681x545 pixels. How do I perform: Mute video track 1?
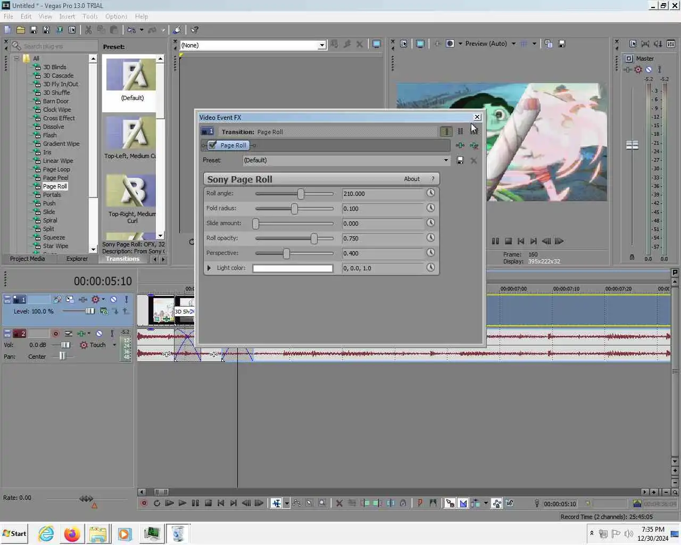[x=113, y=300]
